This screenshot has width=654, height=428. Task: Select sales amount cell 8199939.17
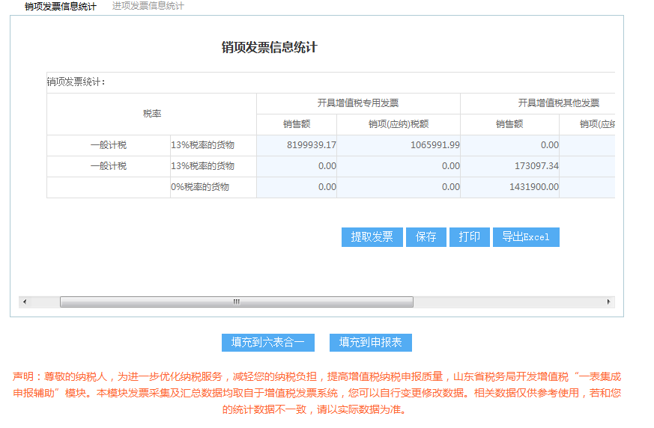(x=297, y=145)
